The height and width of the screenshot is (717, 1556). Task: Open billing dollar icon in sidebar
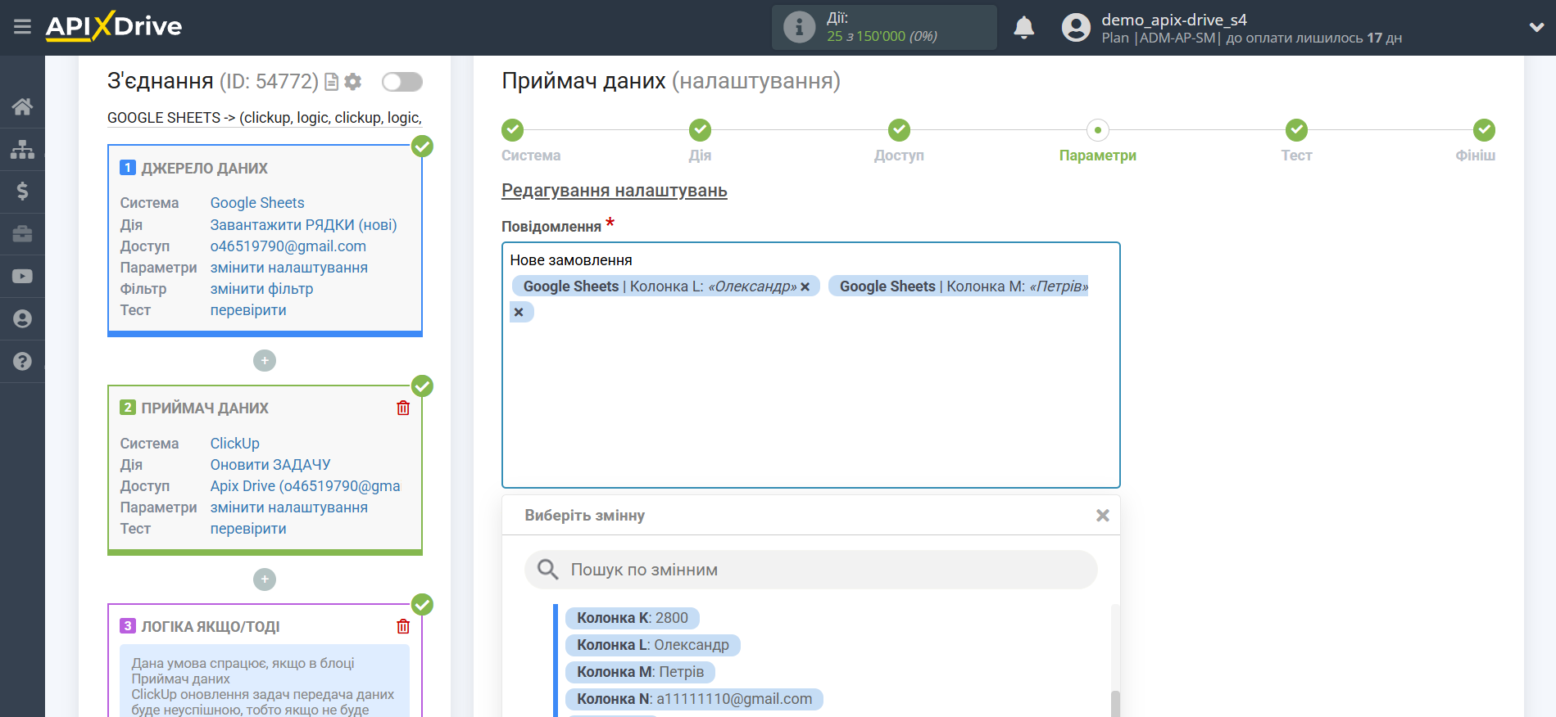pos(22,192)
